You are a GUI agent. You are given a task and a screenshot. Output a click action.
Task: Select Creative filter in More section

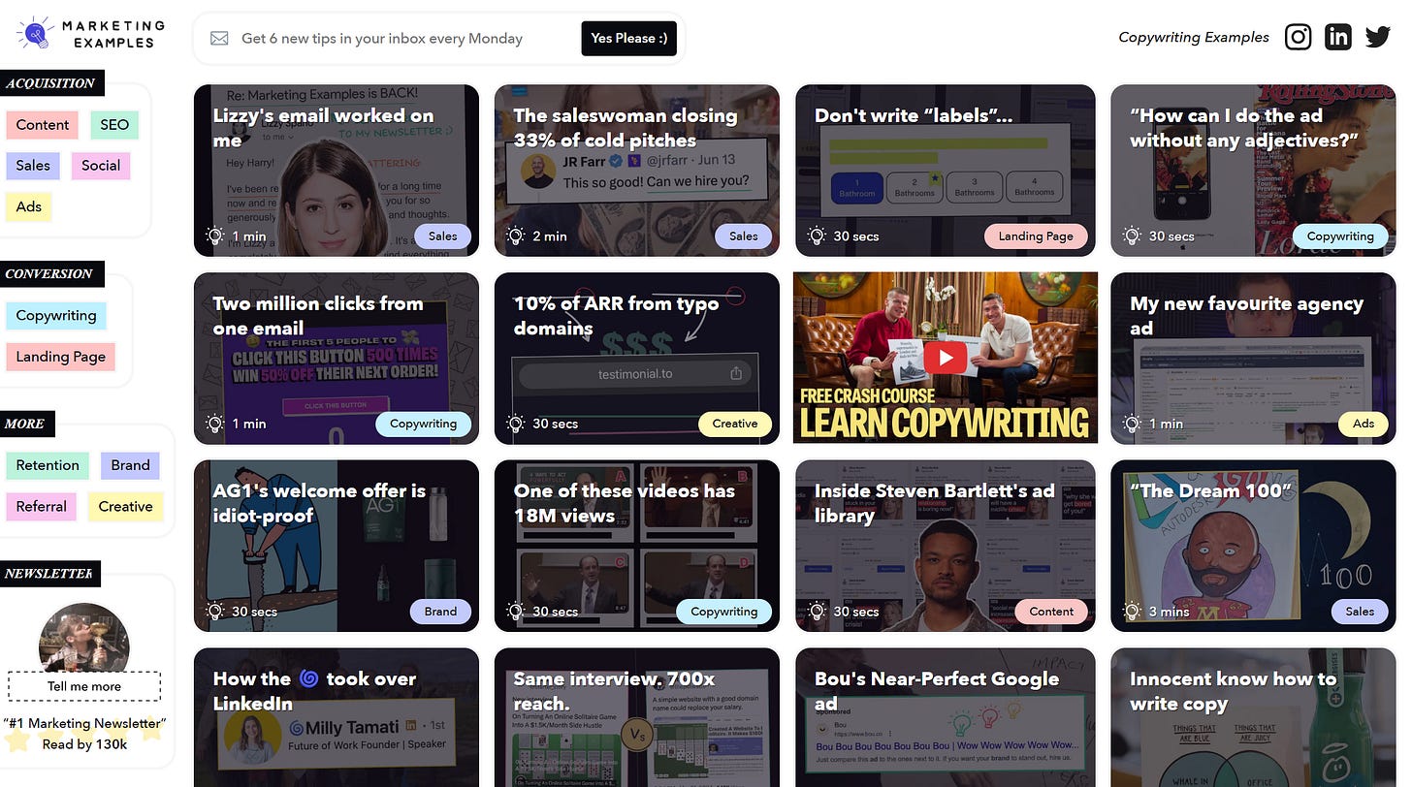[x=125, y=506]
